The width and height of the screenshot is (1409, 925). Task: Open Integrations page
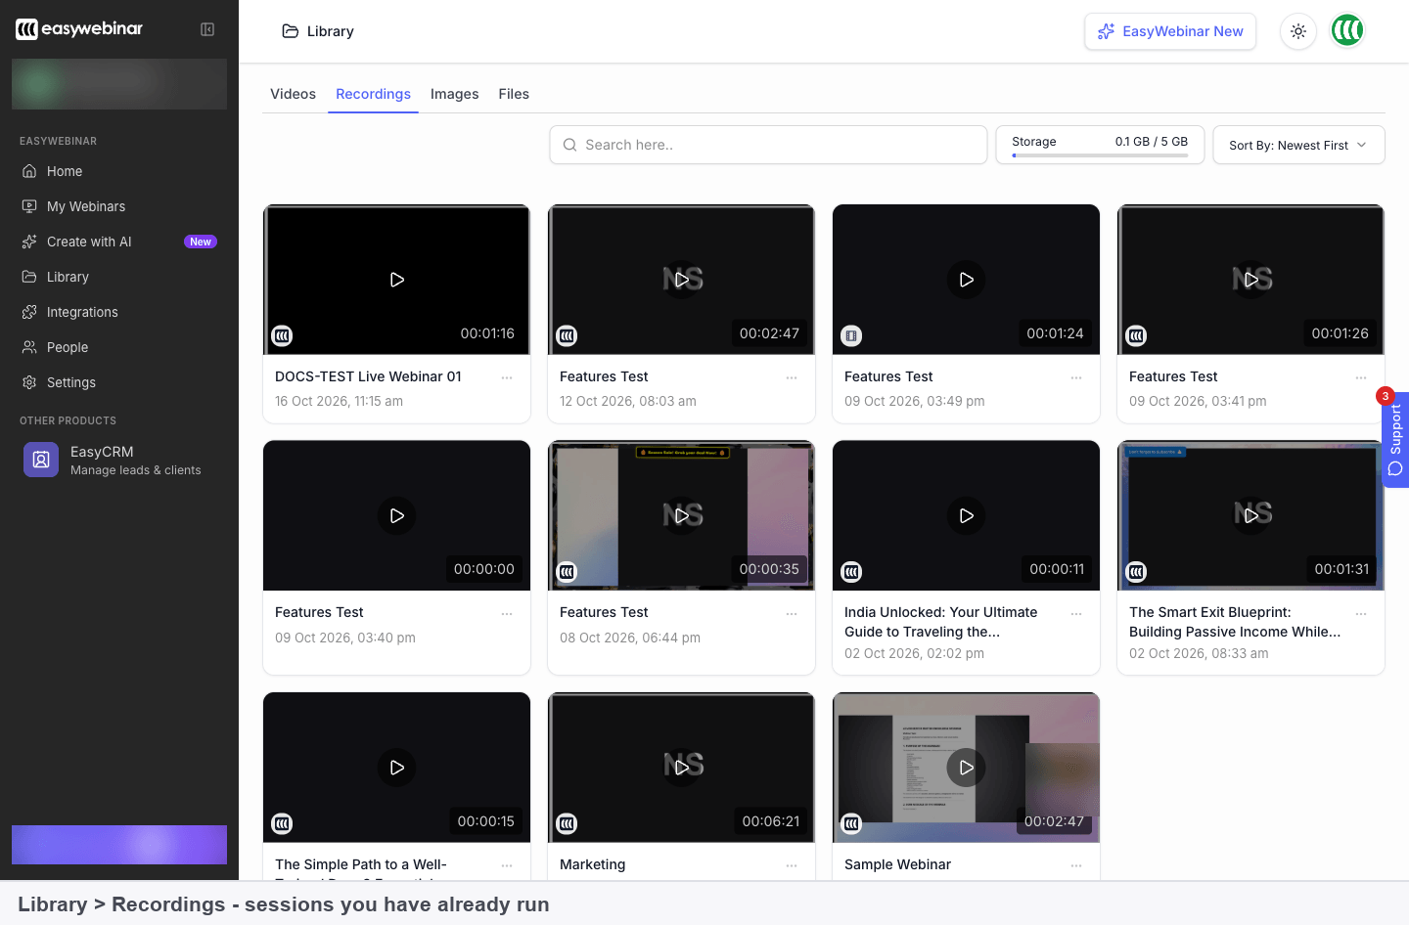tap(119, 312)
